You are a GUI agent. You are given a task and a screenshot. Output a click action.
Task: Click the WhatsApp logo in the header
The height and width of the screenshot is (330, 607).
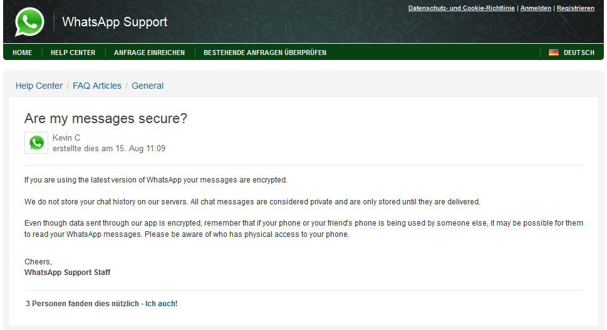[x=29, y=22]
